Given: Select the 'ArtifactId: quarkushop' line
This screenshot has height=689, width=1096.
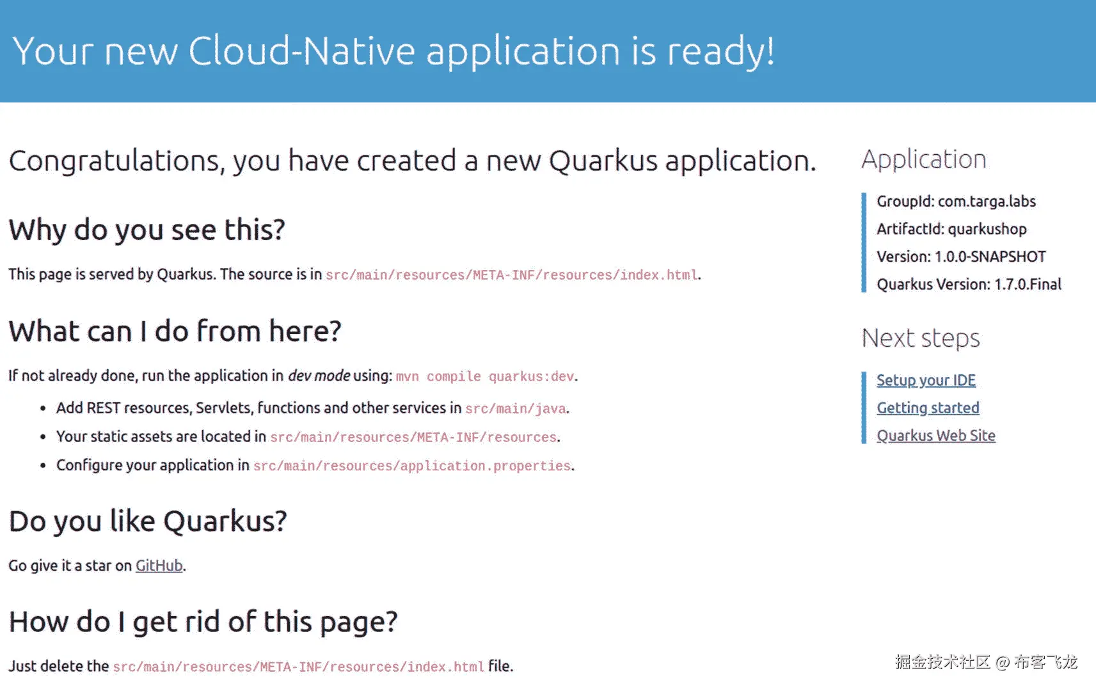Looking at the screenshot, I should point(951,229).
